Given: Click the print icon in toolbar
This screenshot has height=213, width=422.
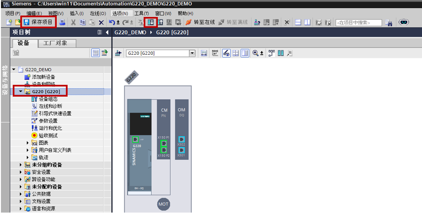Looking at the screenshot, I should (62, 22).
